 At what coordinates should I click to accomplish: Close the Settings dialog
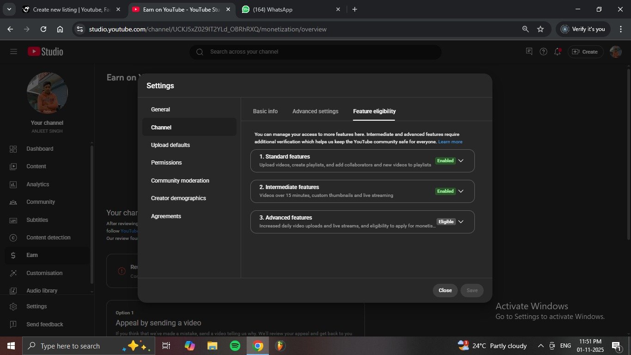tap(445, 290)
